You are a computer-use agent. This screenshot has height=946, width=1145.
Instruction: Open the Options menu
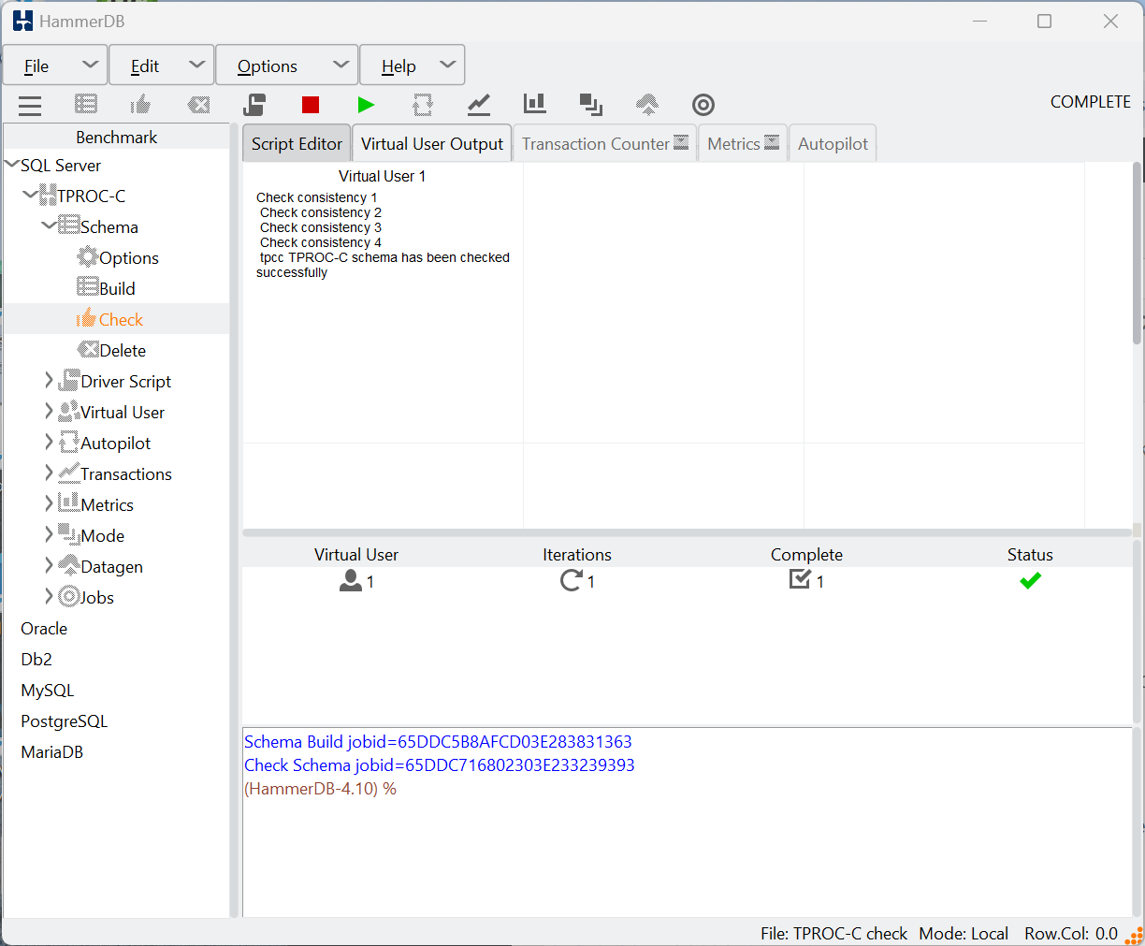click(287, 65)
